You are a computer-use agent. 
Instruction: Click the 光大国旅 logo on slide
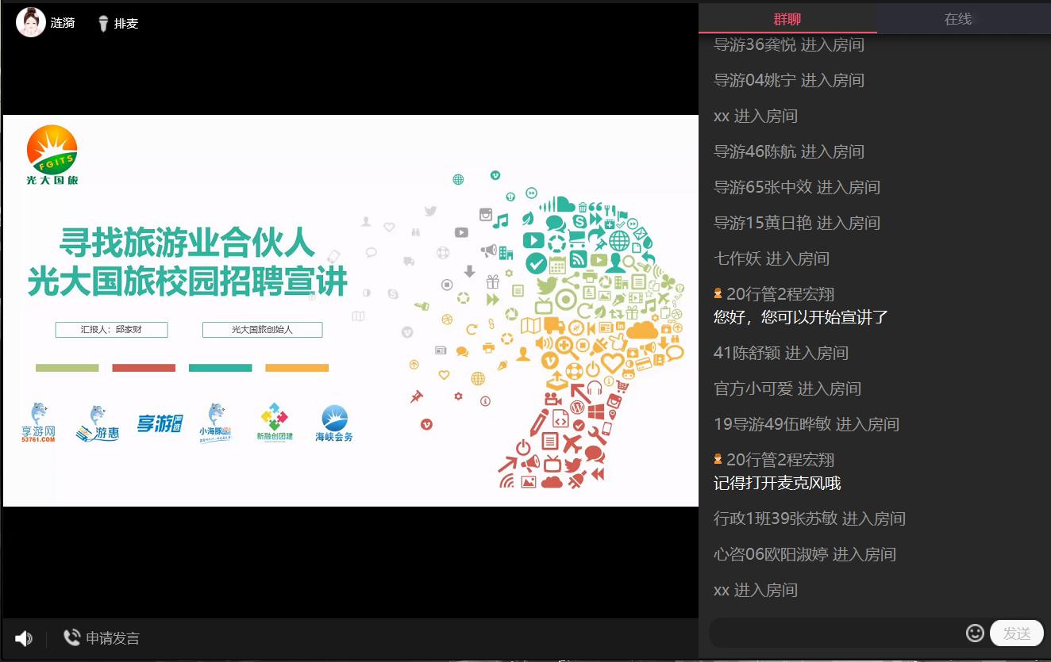(52, 155)
